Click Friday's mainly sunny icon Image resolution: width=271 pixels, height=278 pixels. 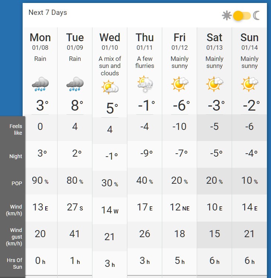(x=180, y=84)
